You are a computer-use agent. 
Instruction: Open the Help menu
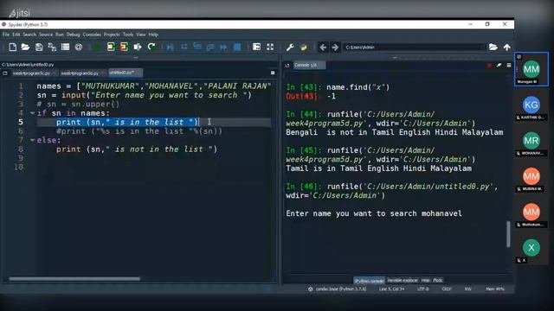coord(153,35)
